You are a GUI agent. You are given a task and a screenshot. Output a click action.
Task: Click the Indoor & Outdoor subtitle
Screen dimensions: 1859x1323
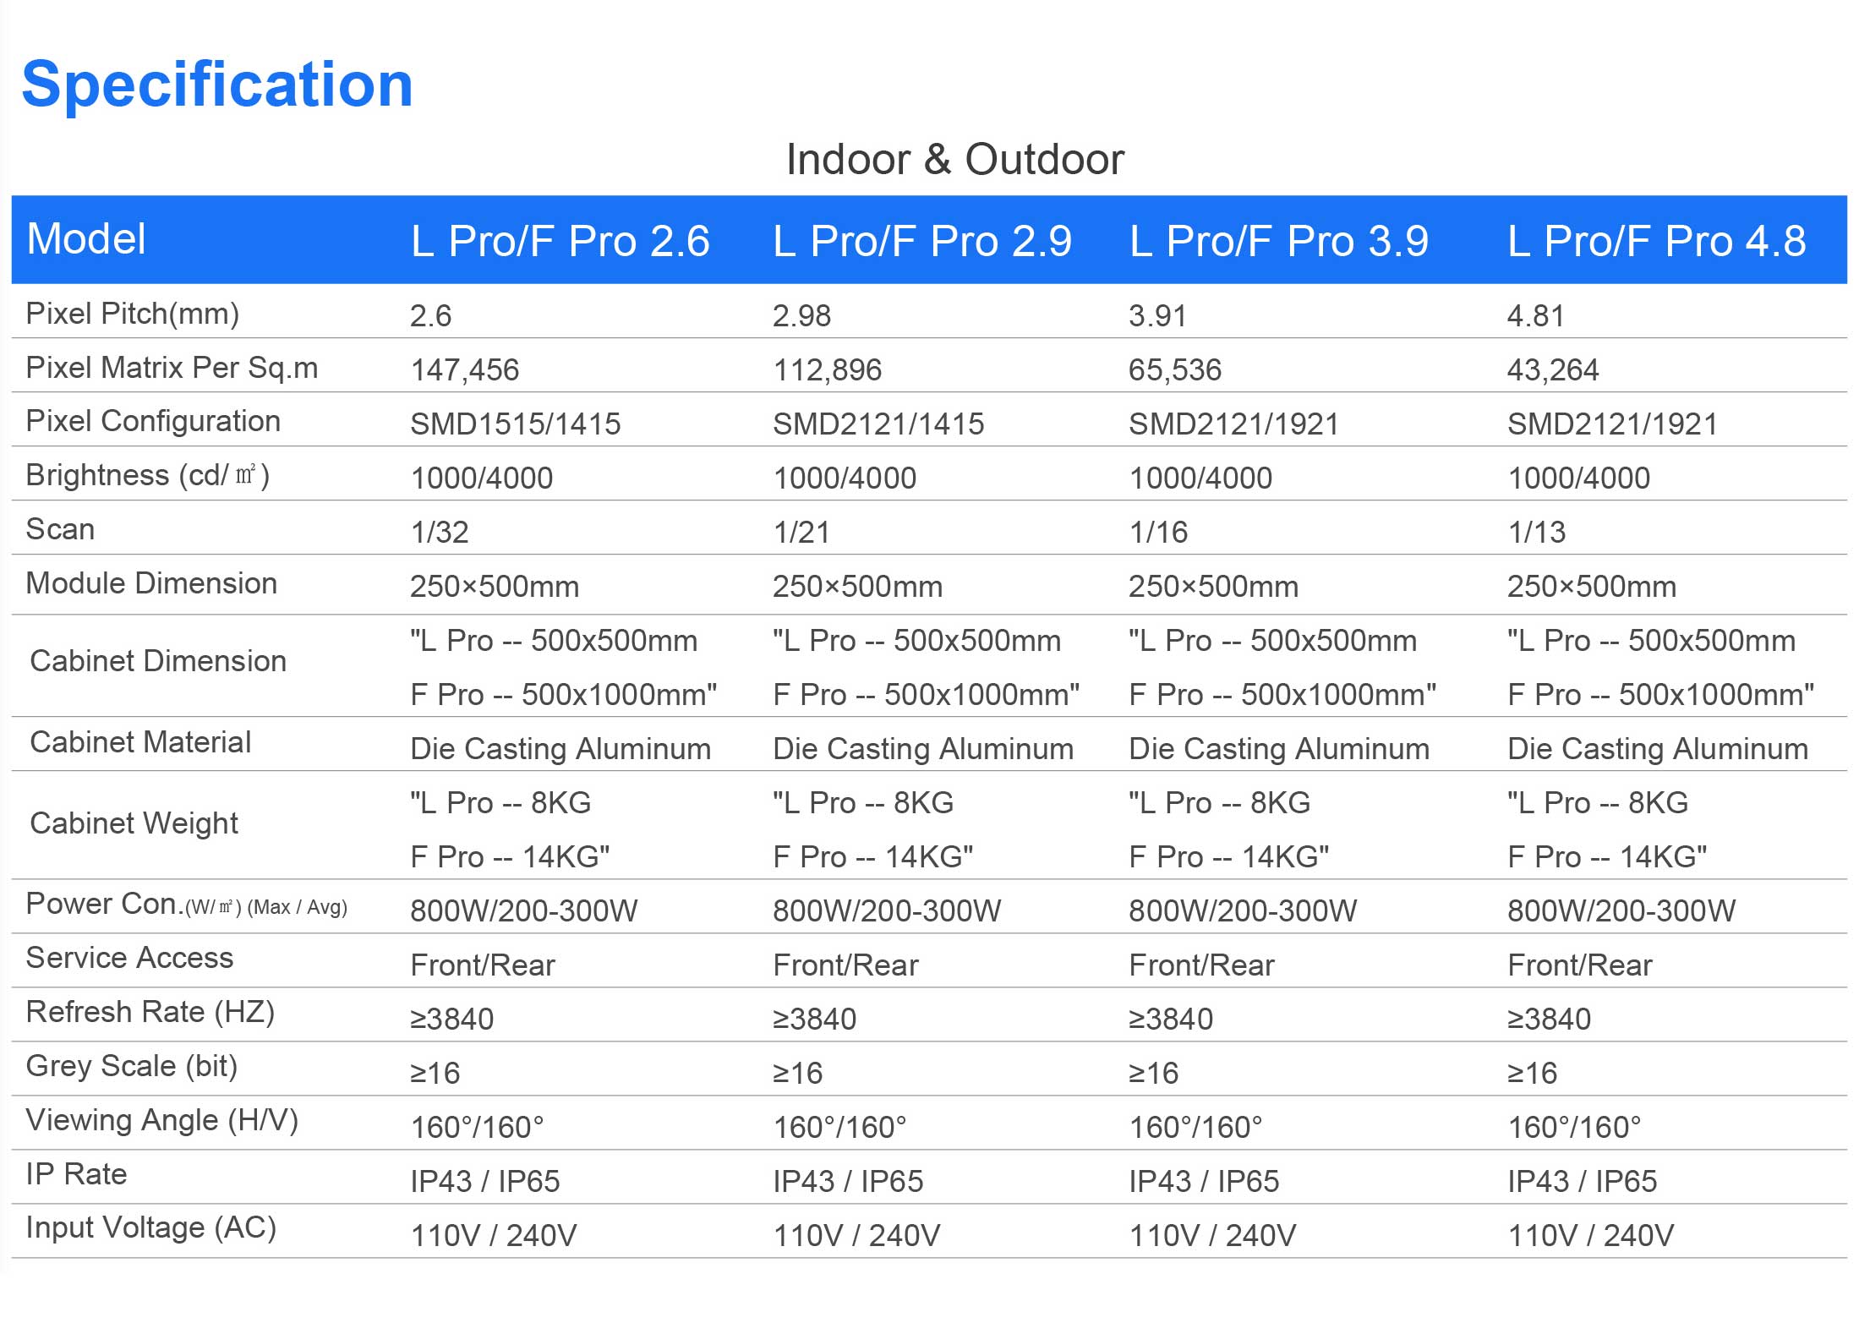pyautogui.click(x=954, y=160)
